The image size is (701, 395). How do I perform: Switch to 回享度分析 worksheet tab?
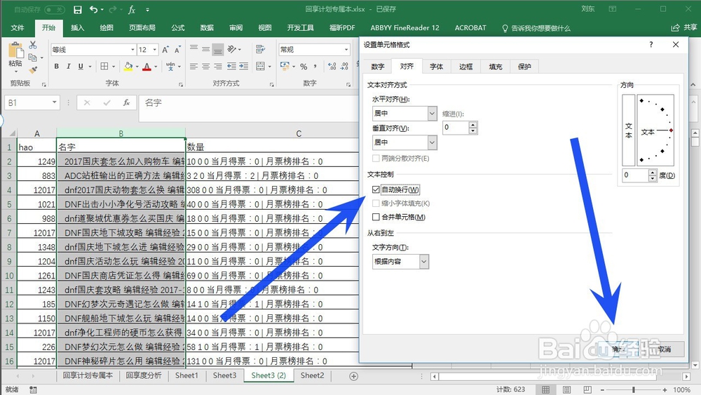pos(144,376)
